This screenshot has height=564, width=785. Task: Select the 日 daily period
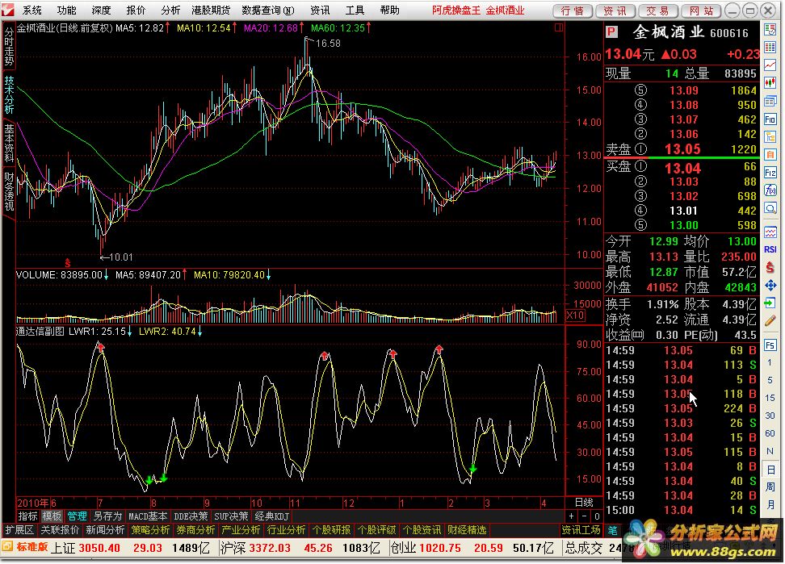pos(770,470)
